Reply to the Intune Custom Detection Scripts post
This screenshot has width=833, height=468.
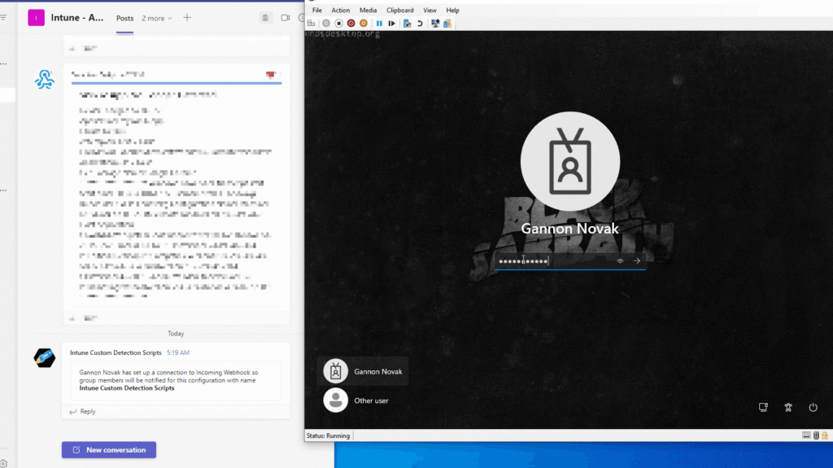pos(83,411)
